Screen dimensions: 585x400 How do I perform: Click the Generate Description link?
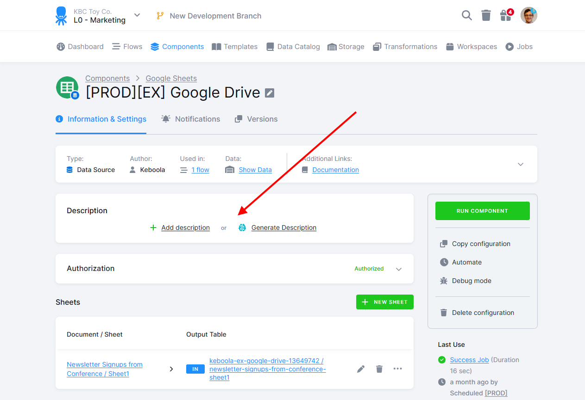pyautogui.click(x=283, y=228)
